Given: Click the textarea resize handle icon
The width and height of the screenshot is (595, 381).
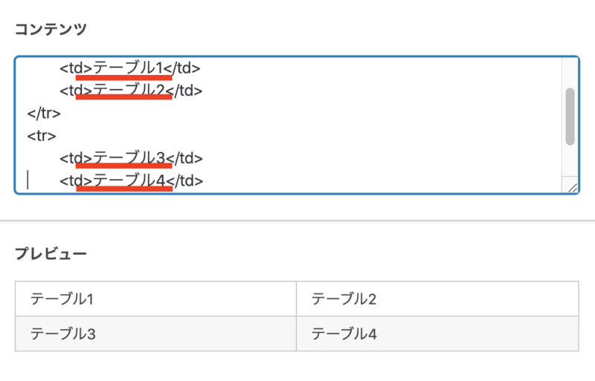Looking at the screenshot, I should click(572, 188).
